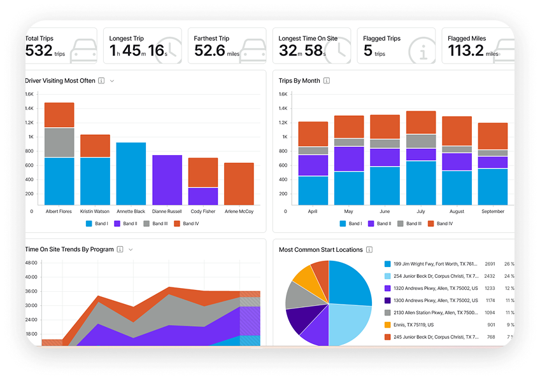Open the Total Trips summary card
Viewport: 540px width, 379px height.
pyautogui.click(x=60, y=46)
